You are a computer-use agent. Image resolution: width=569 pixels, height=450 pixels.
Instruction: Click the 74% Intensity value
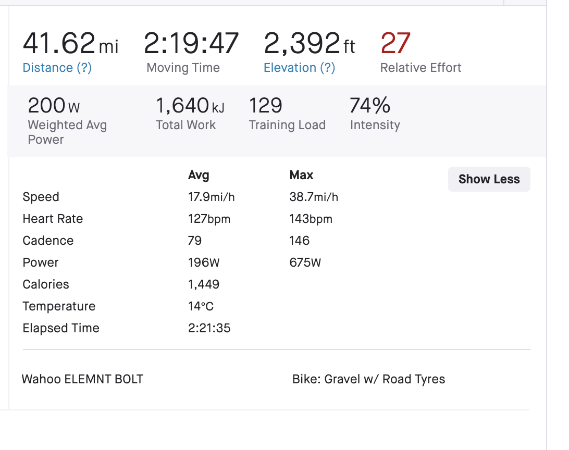(x=370, y=106)
